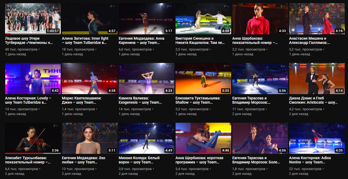Open the 'Камила Валиева: Exogenesis' thumbnail
This screenshot has width=348, height=179.
146,79
